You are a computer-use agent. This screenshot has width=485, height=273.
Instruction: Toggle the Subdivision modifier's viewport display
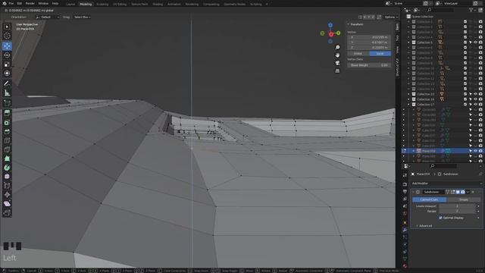click(458, 192)
